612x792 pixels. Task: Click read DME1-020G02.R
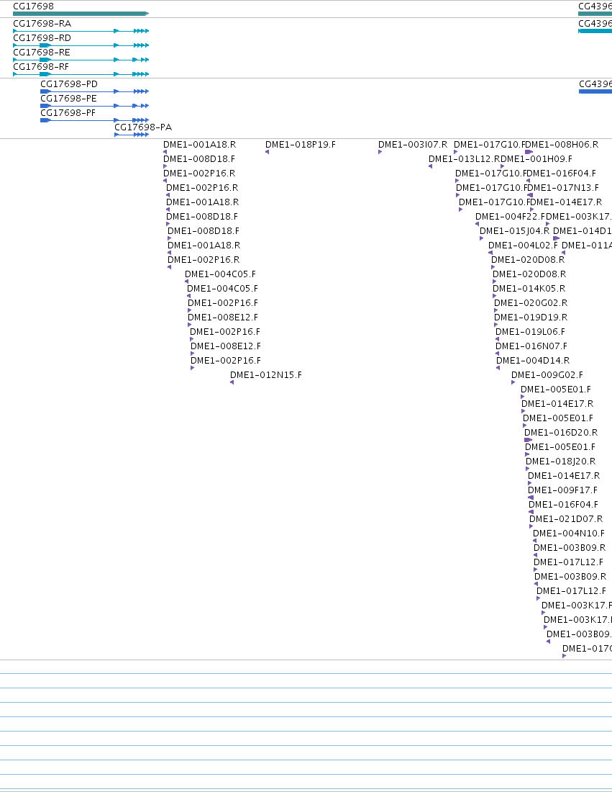click(x=531, y=303)
